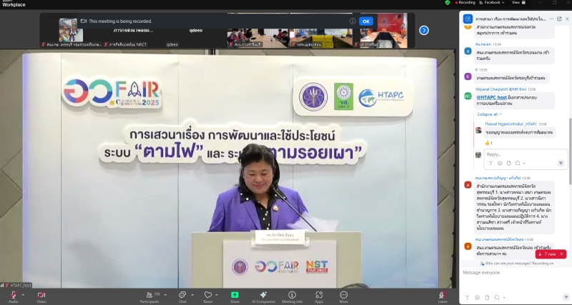Attach a file in message box
572x305 pixels.
coord(487,297)
